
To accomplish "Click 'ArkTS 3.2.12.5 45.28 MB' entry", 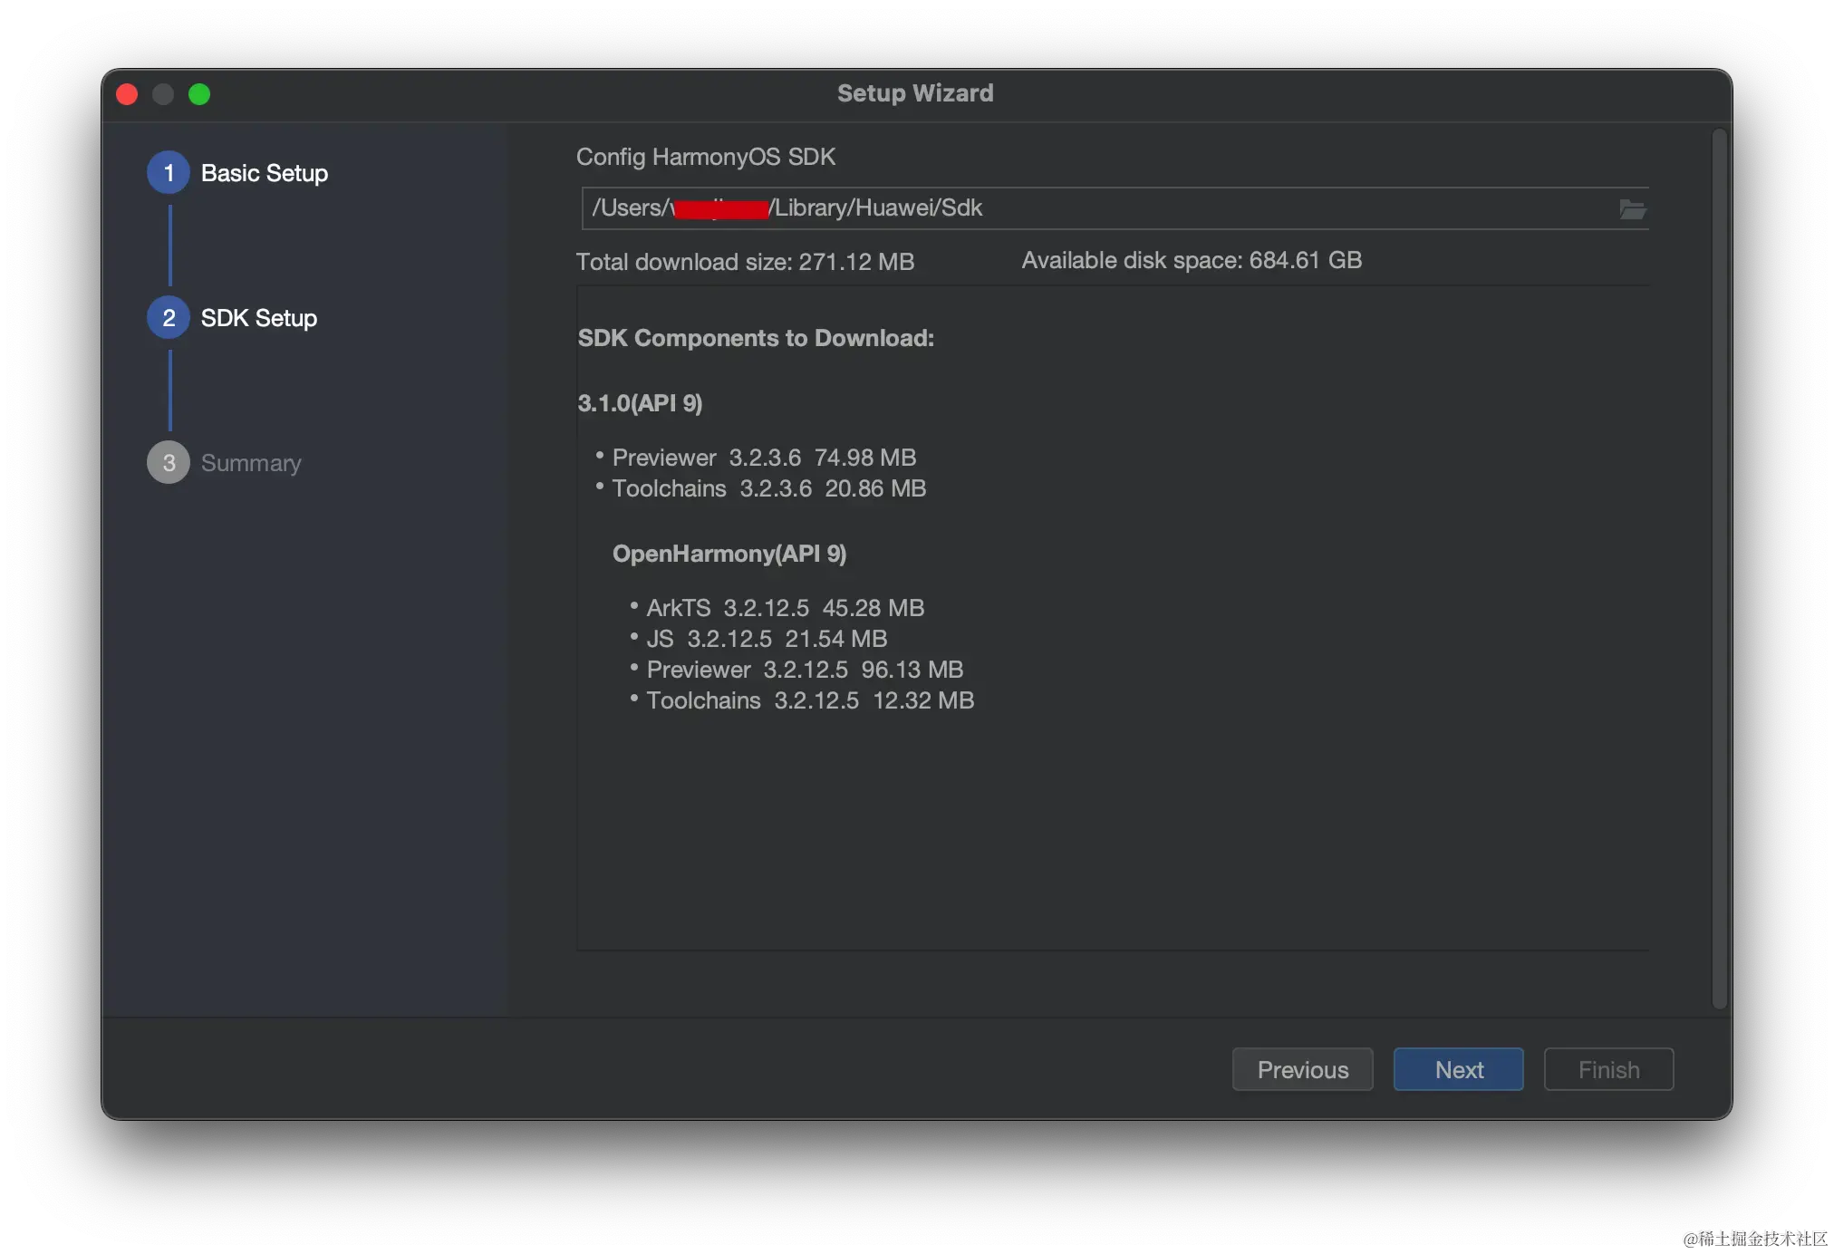I will (785, 608).
